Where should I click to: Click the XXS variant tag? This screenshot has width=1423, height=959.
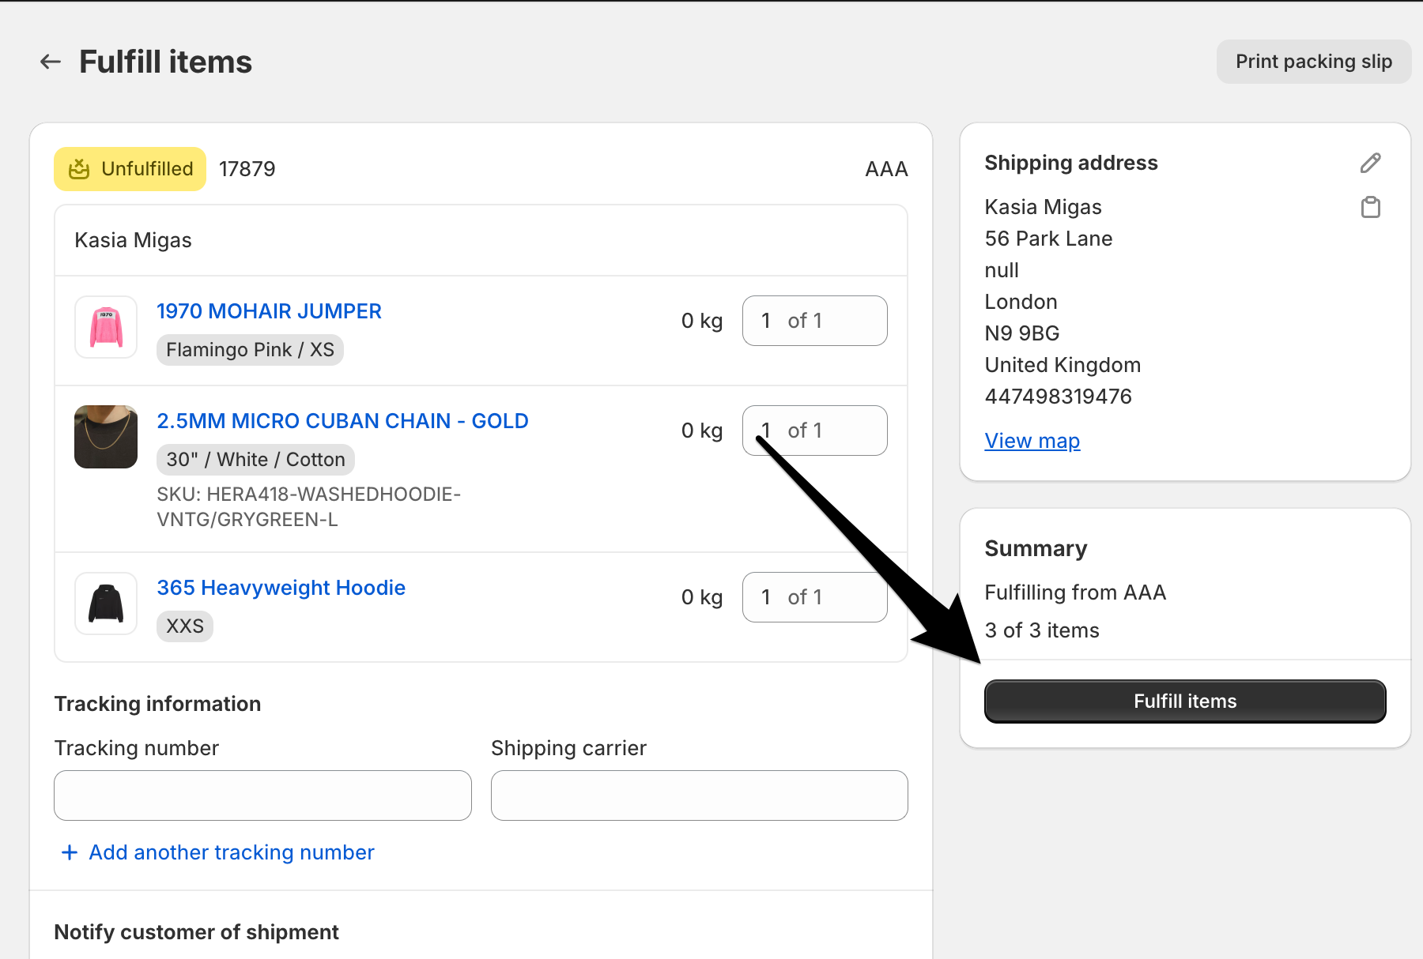(x=185, y=626)
